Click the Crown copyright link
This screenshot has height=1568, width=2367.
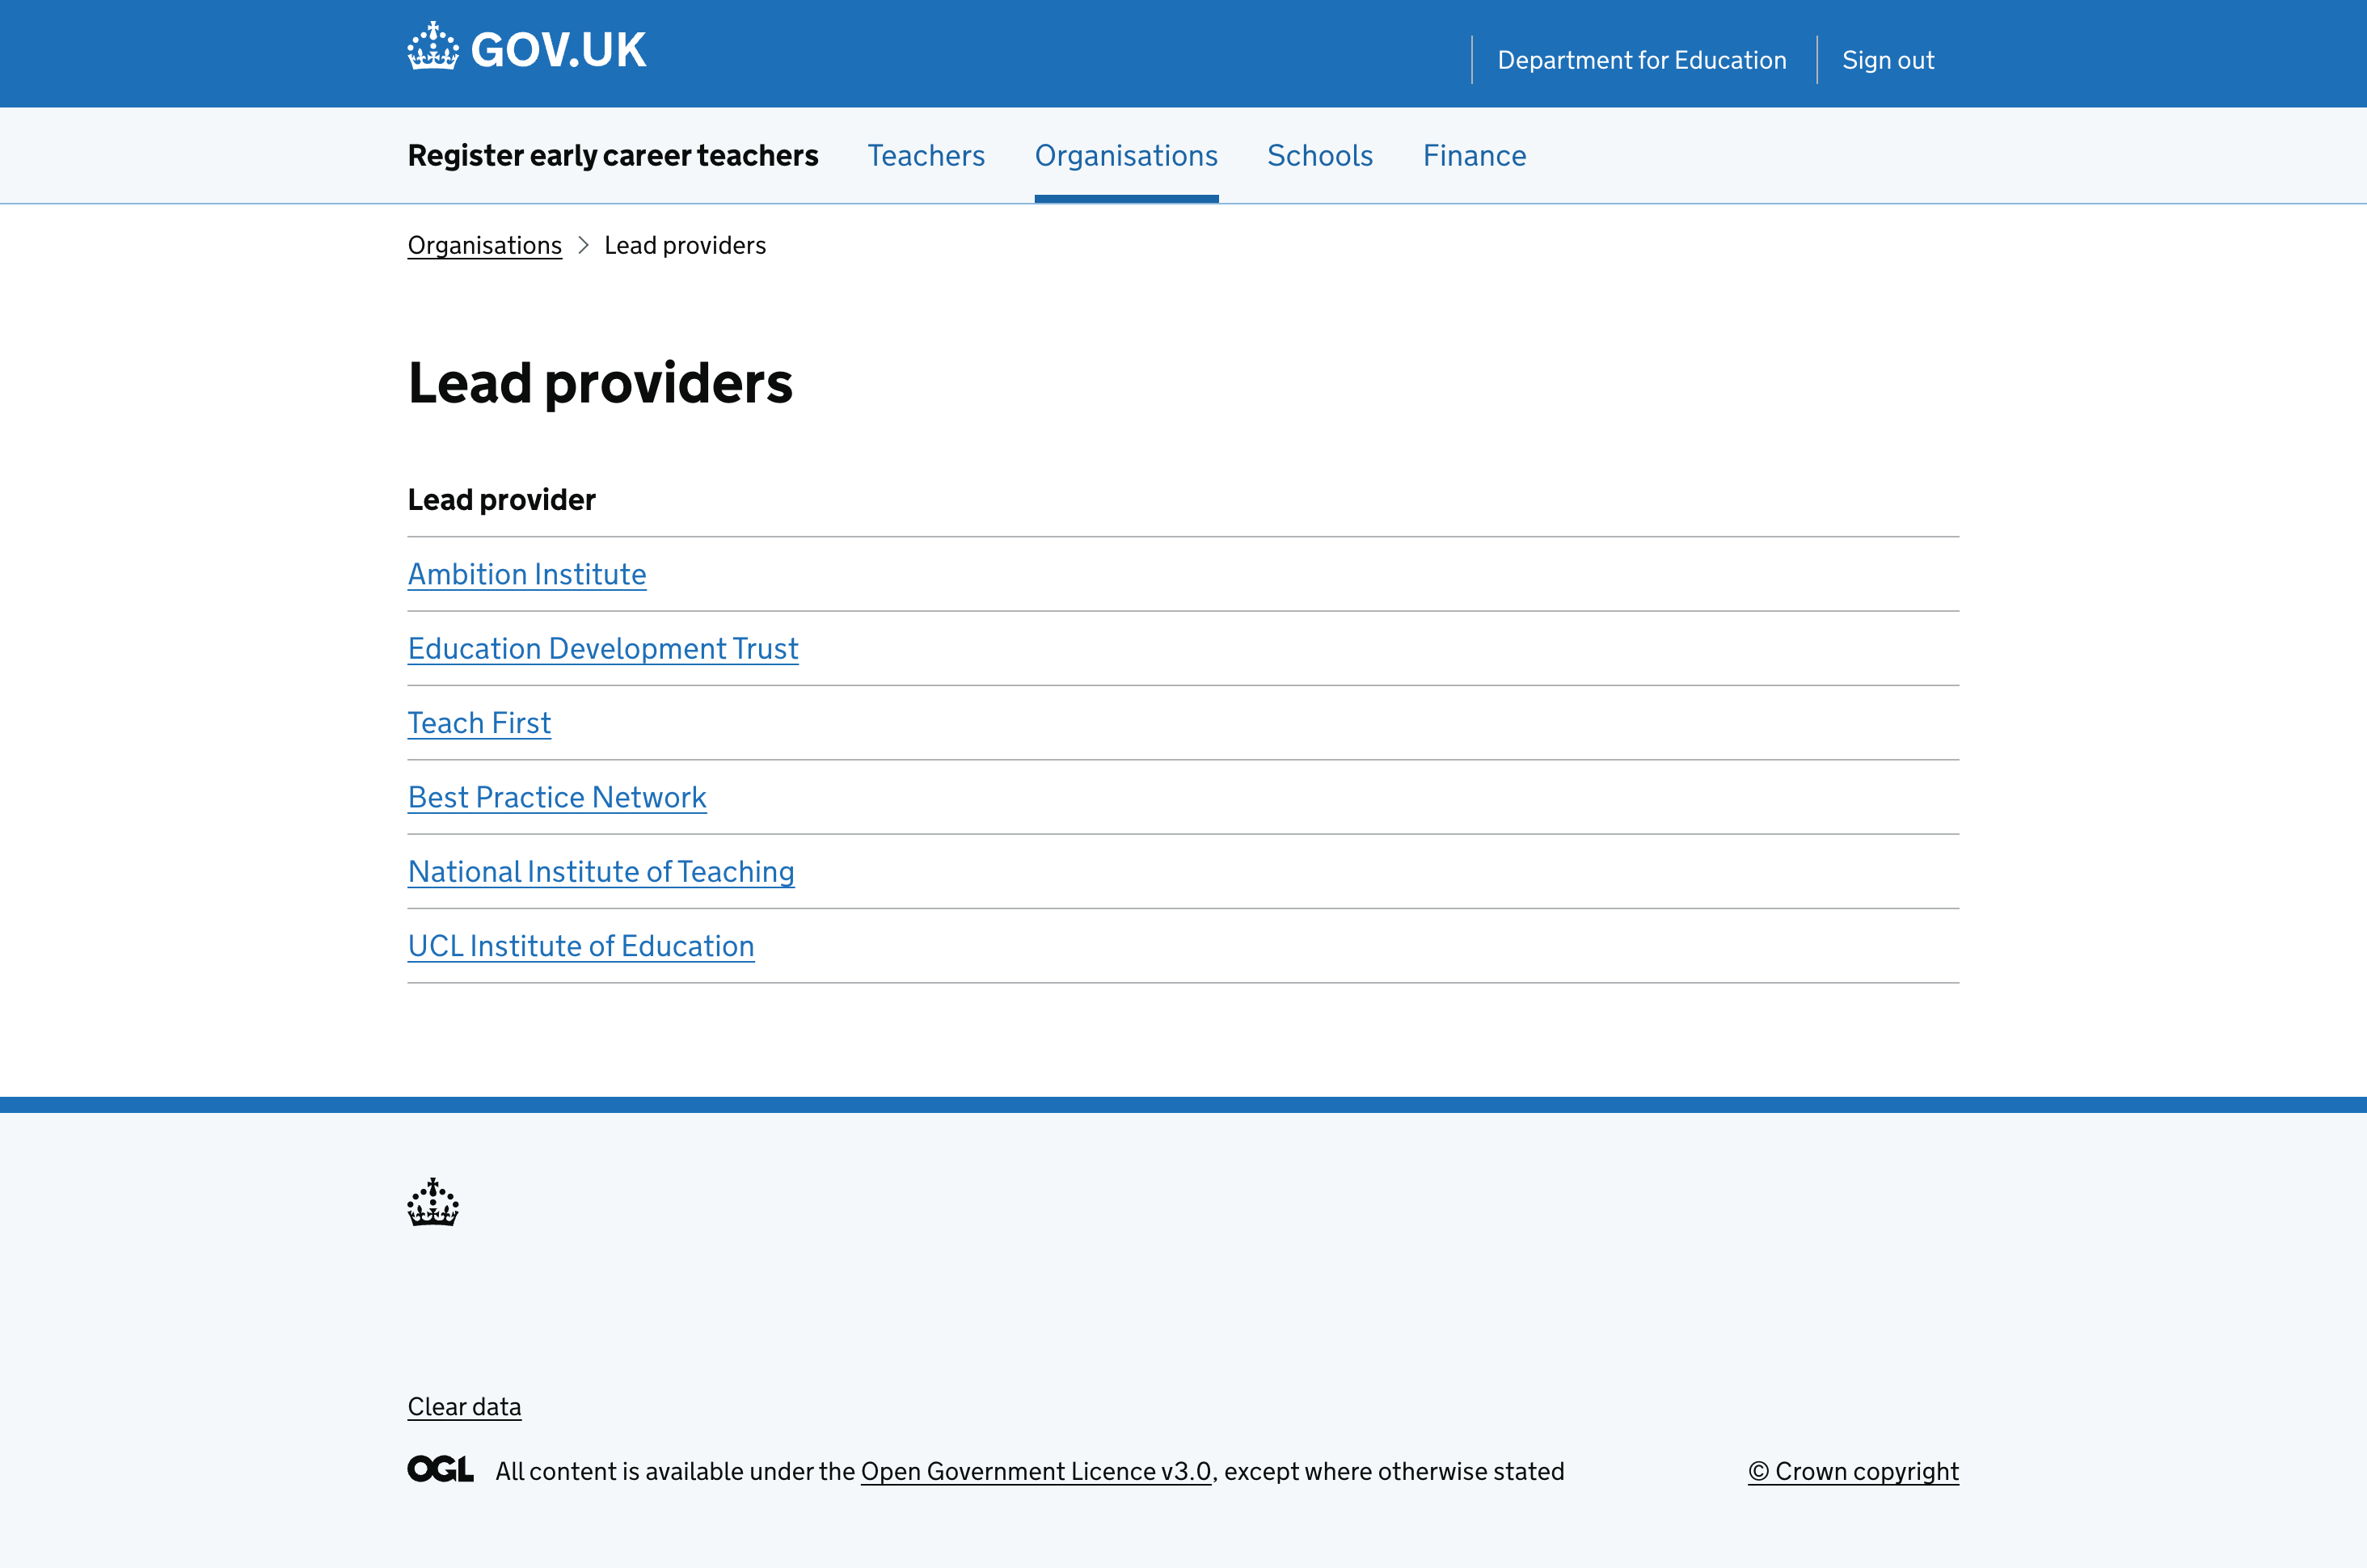tap(1853, 1471)
